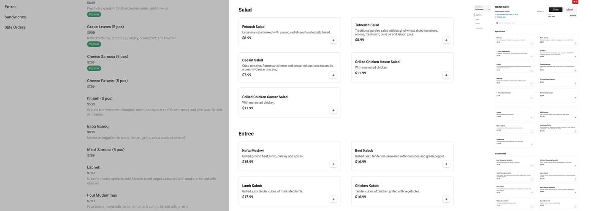Add Grilled Chicken House Salad plus icon

446,76
